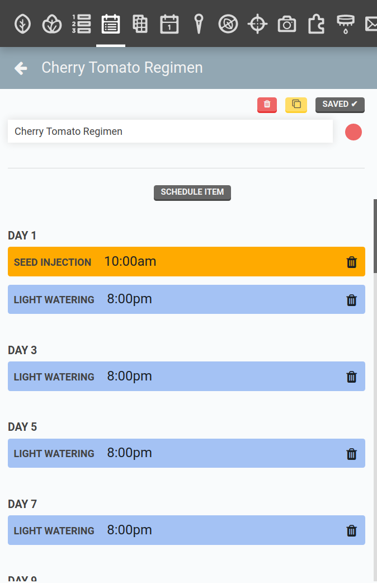Delete the regimen with the red trash button
This screenshot has height=583, width=377.
click(267, 105)
